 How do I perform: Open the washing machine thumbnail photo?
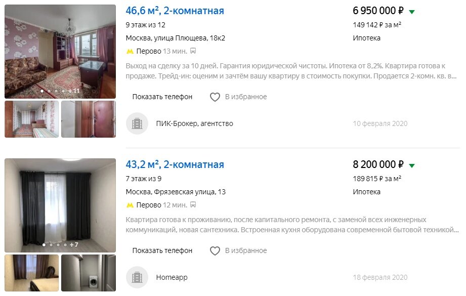pos(89,273)
